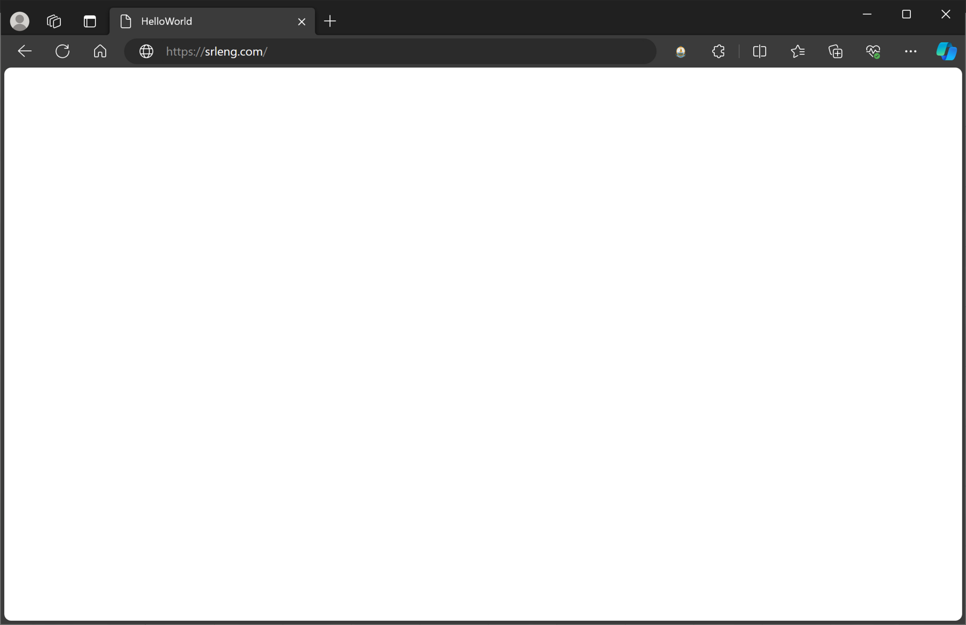Close the HelloWorld tab
Image resolution: width=966 pixels, height=625 pixels.
[301, 22]
